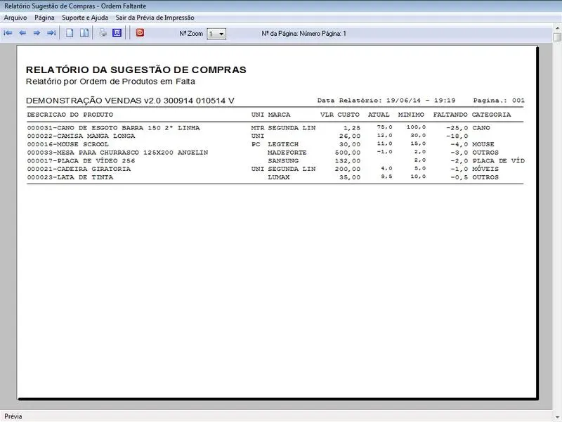Click the red exit preview icon

140,32
